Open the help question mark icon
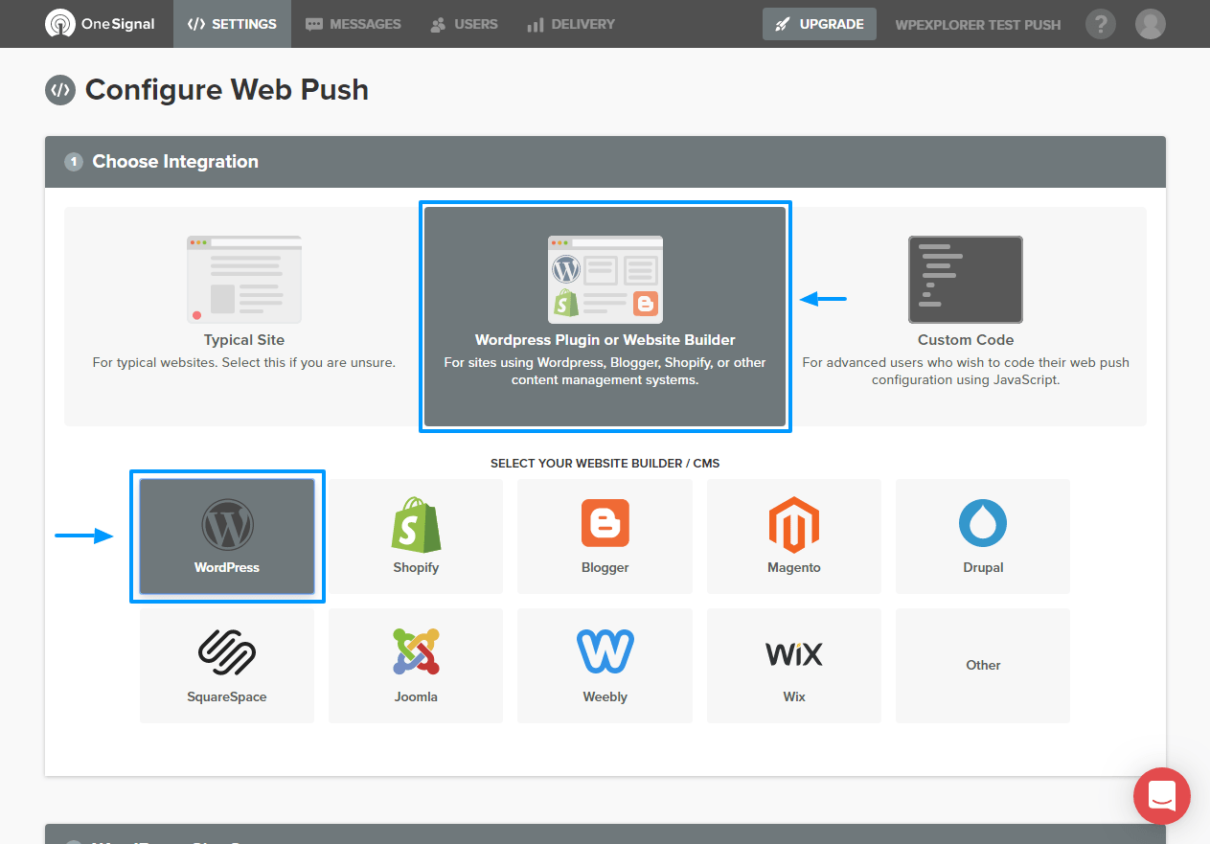1210x844 pixels. pos(1101,24)
